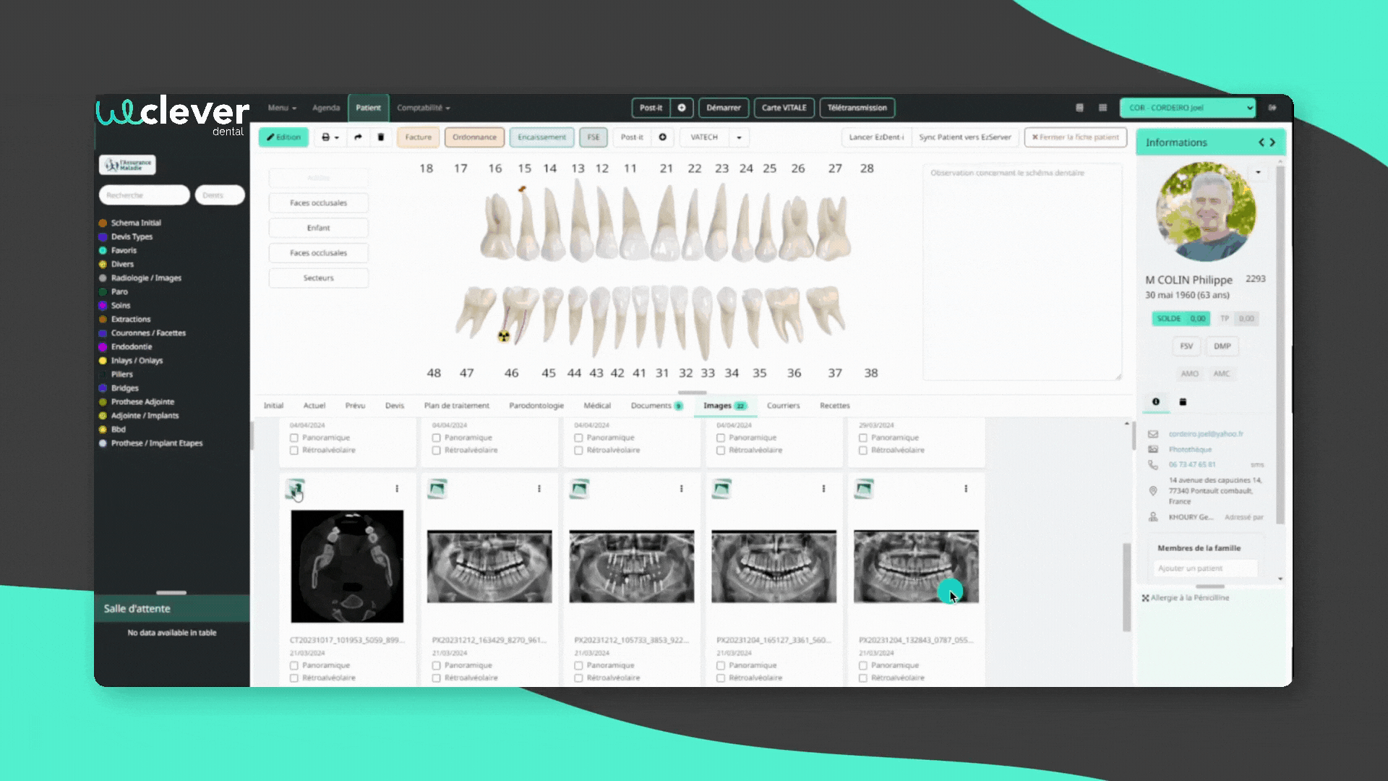Open three-dot menu on the PX20231204_132843 card
1388x781 pixels.
966,489
